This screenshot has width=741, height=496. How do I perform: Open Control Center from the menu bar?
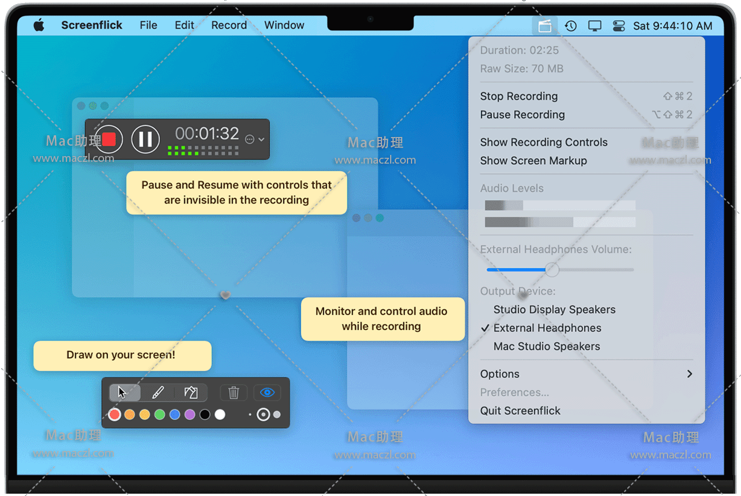618,25
